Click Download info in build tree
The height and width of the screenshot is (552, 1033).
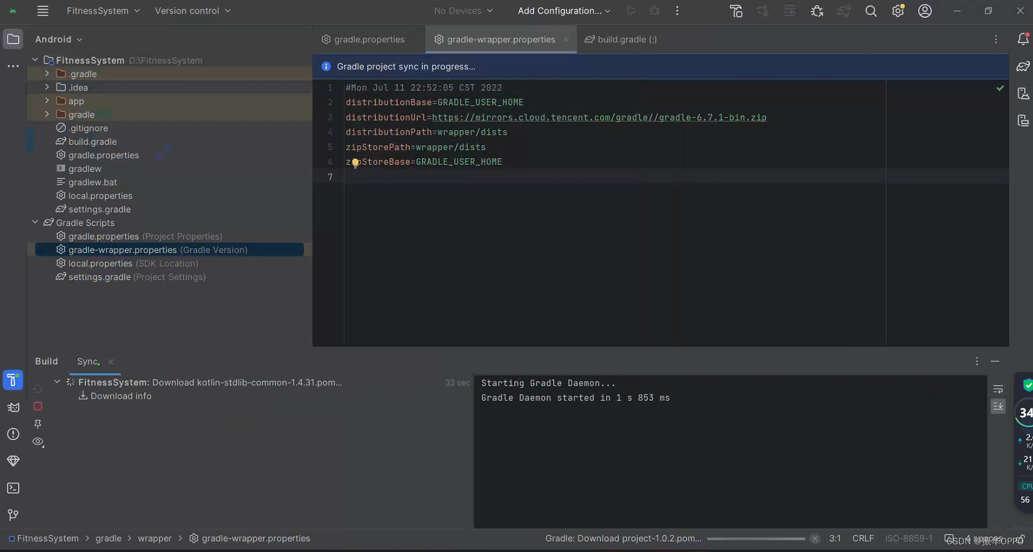coord(121,396)
